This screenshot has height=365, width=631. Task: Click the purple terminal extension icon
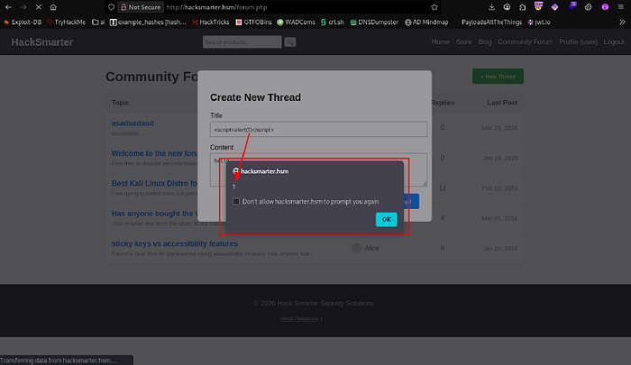pos(572,6)
